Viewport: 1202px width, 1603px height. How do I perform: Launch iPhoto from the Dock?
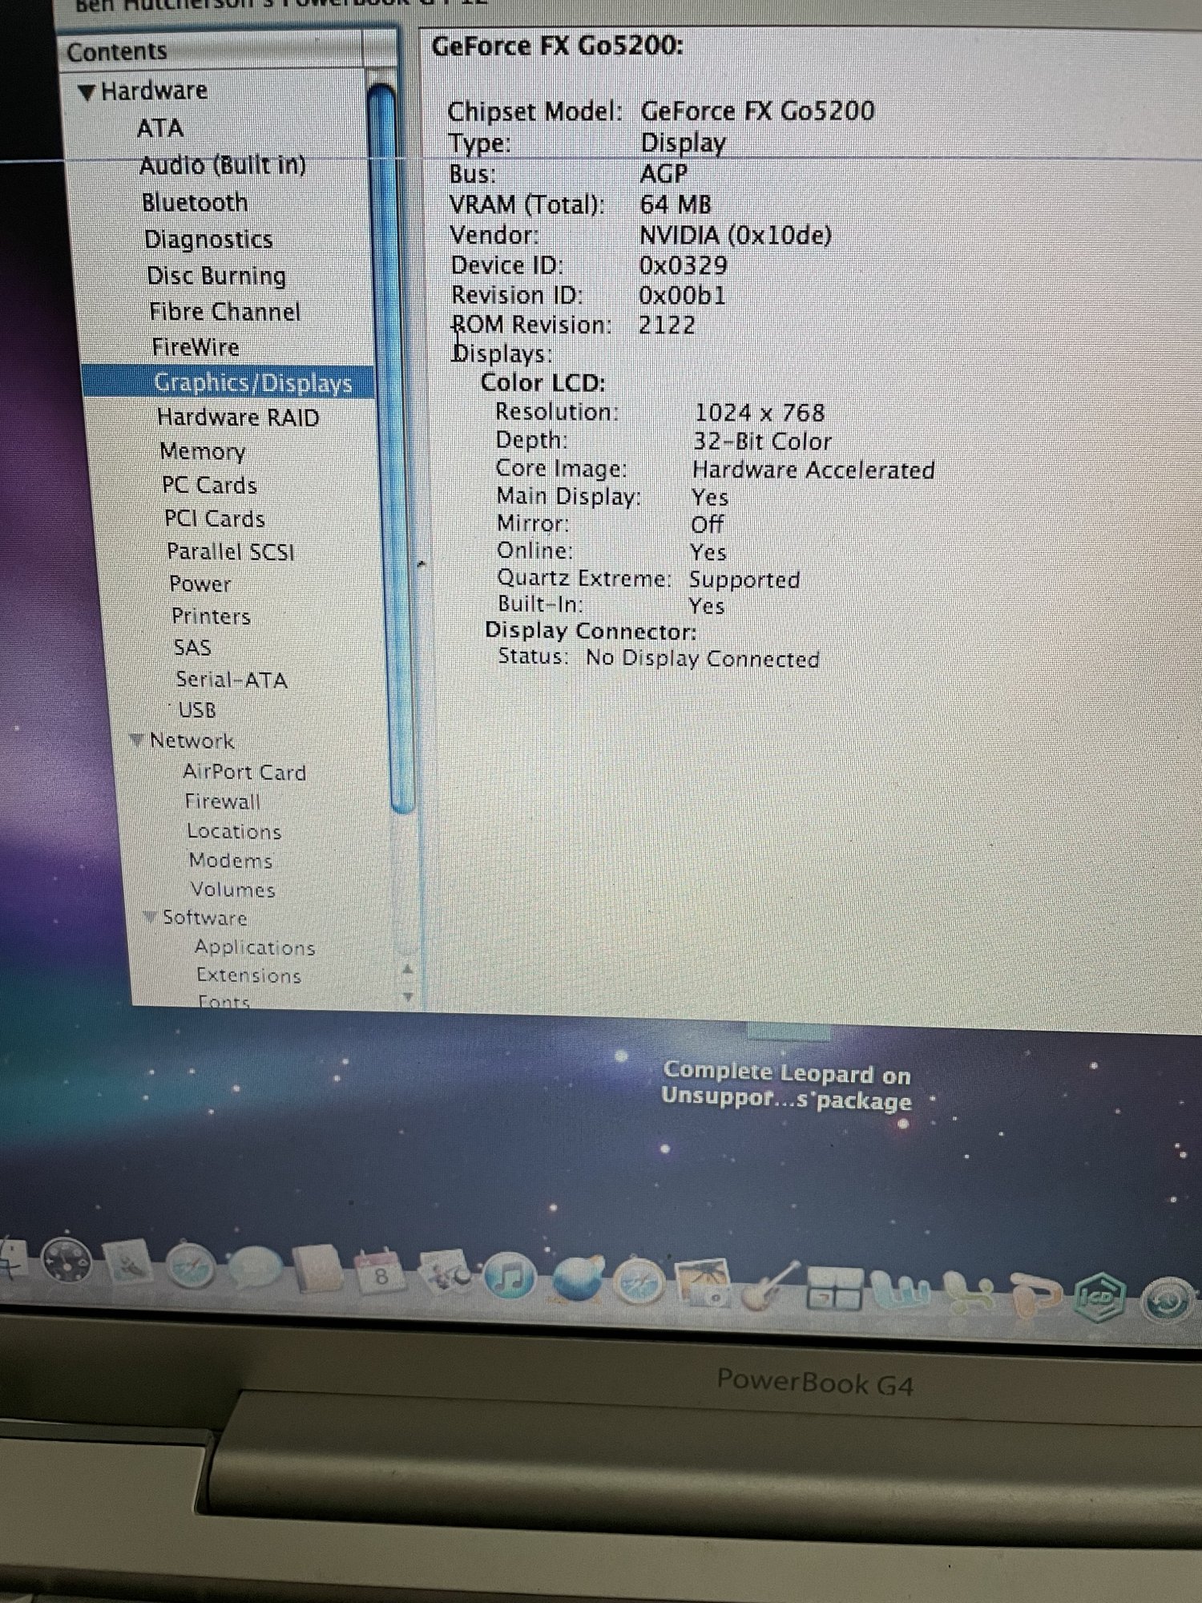[704, 1284]
